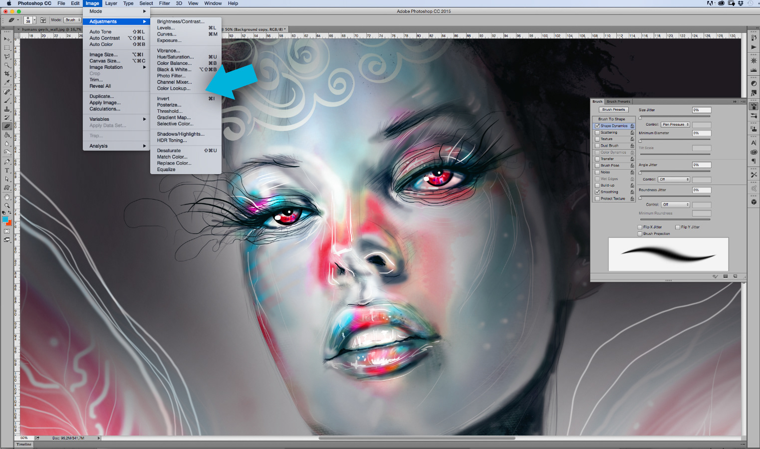760x449 pixels.
Task: Select the Polygonal Lasso tool
Action: (x=7, y=56)
